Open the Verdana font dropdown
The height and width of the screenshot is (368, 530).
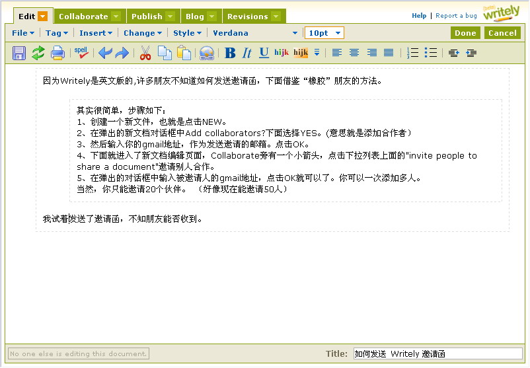coord(255,33)
